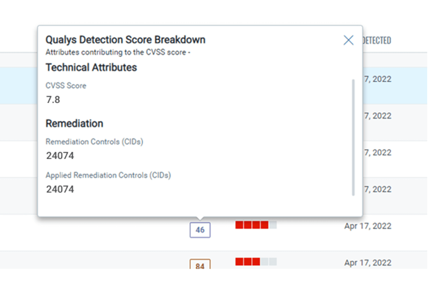The image size is (437, 285).
Task: Click Apr 17, 2022 date beside score 46
Action: click(x=368, y=226)
